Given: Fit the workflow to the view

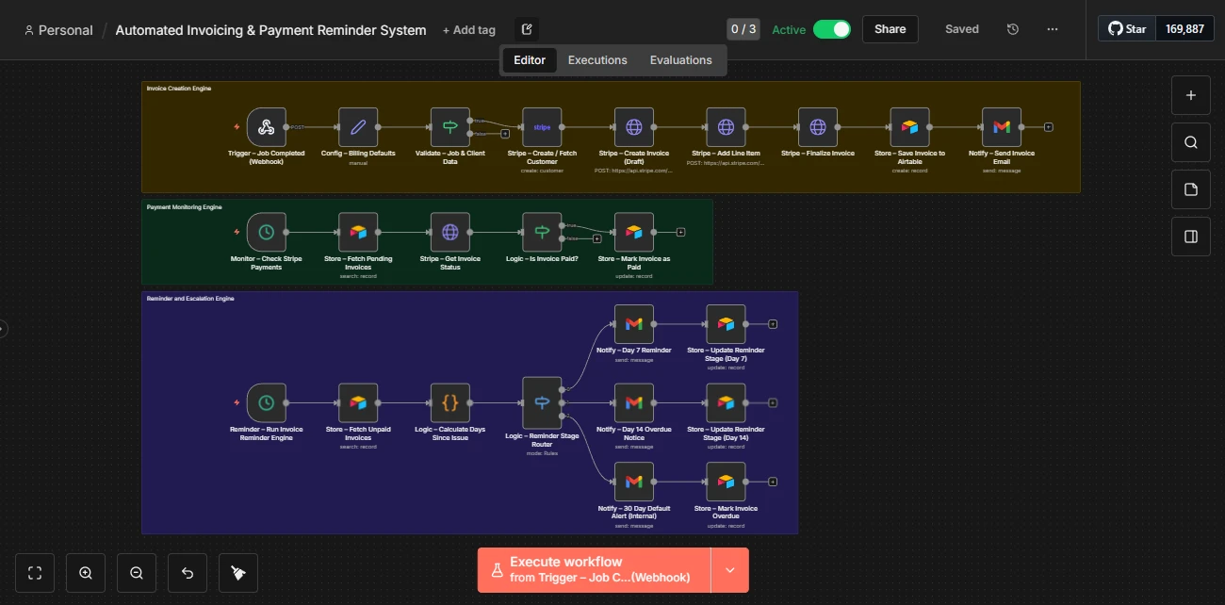Looking at the screenshot, I should tap(35, 572).
